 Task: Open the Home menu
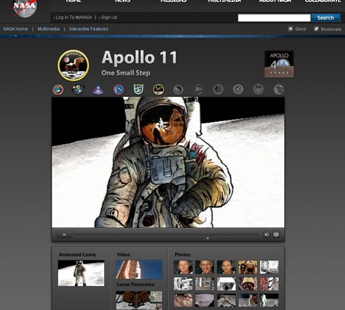pyautogui.click(x=74, y=1)
